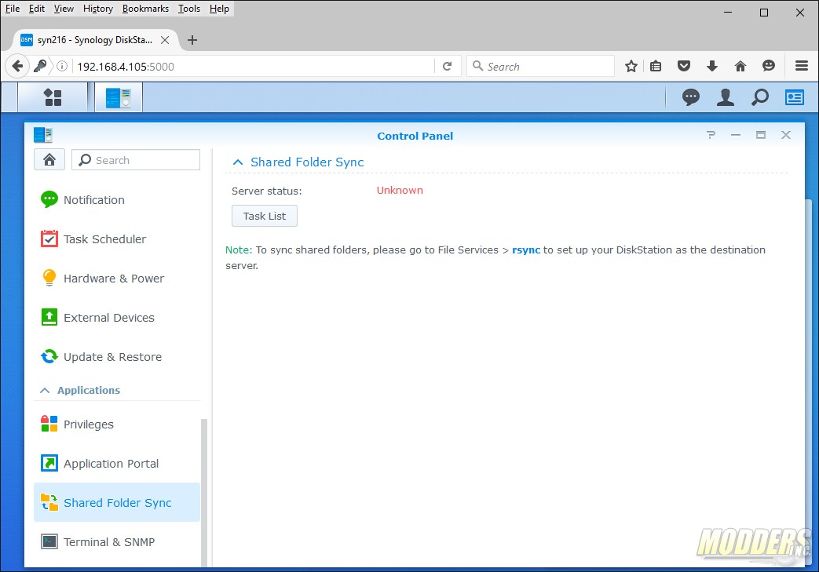Select Task Scheduler in the sidebar
The width and height of the screenshot is (819, 572).
click(117, 239)
